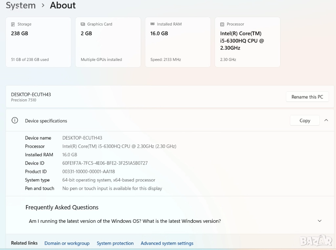Screen dimensions: 336x250
Task: Expand the latest Windows version FAQ chevron
Action: click(x=320, y=221)
